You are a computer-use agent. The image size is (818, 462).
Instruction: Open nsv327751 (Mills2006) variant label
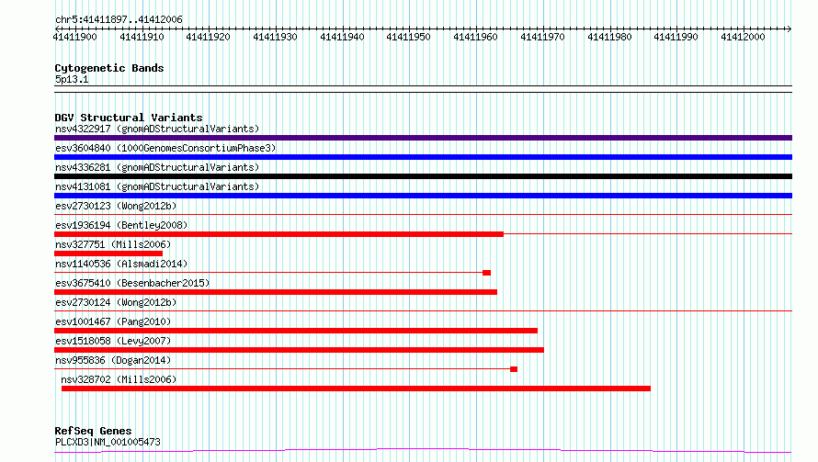113,244
